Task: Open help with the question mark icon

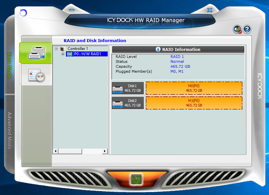Action: pos(247,29)
